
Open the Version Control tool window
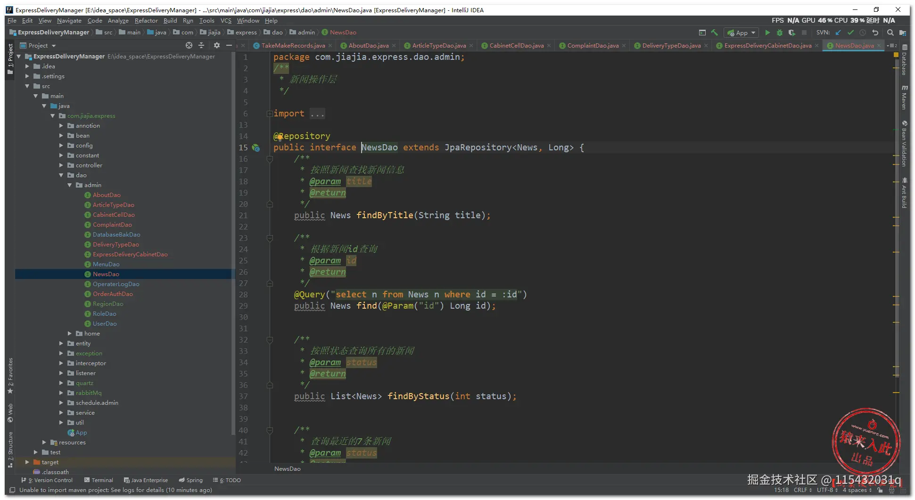click(49, 480)
